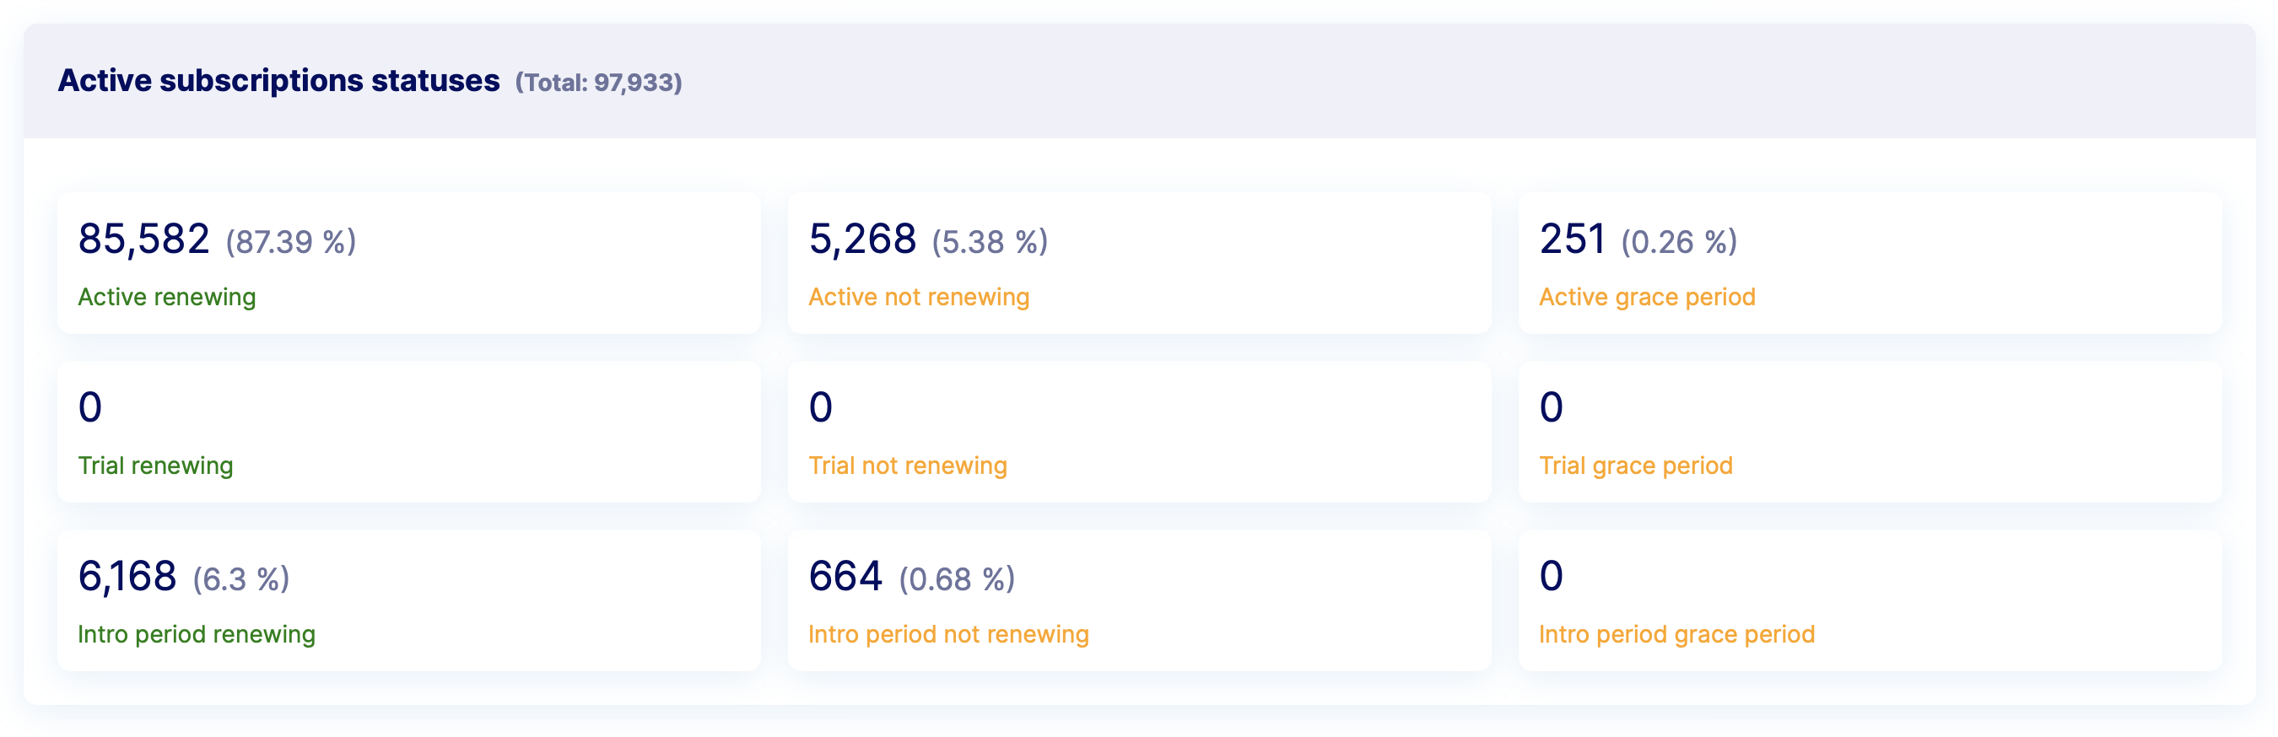Click the Active subscriptions statuses heading
This screenshot has height=737, width=2278.
coord(278,80)
